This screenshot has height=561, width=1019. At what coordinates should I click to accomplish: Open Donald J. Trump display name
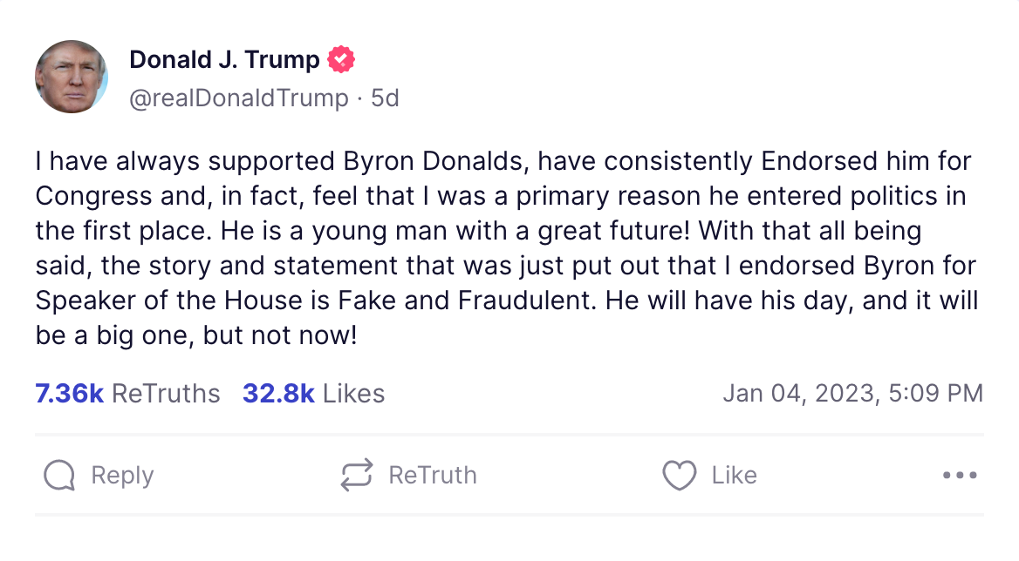224,59
